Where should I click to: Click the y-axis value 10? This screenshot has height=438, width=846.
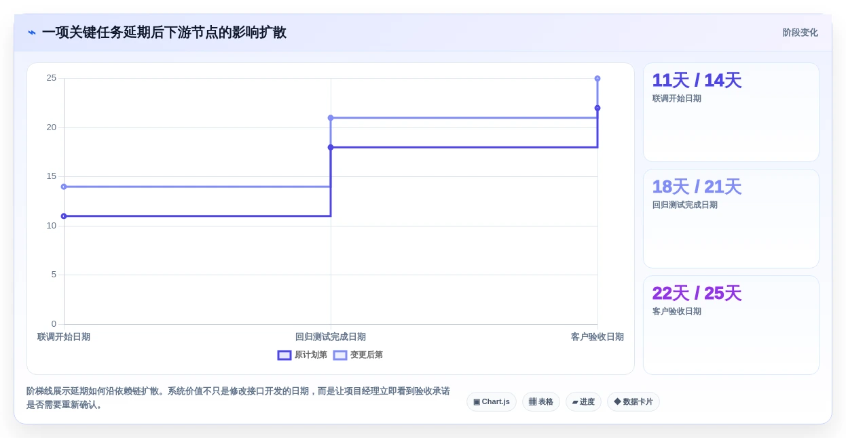(x=52, y=226)
